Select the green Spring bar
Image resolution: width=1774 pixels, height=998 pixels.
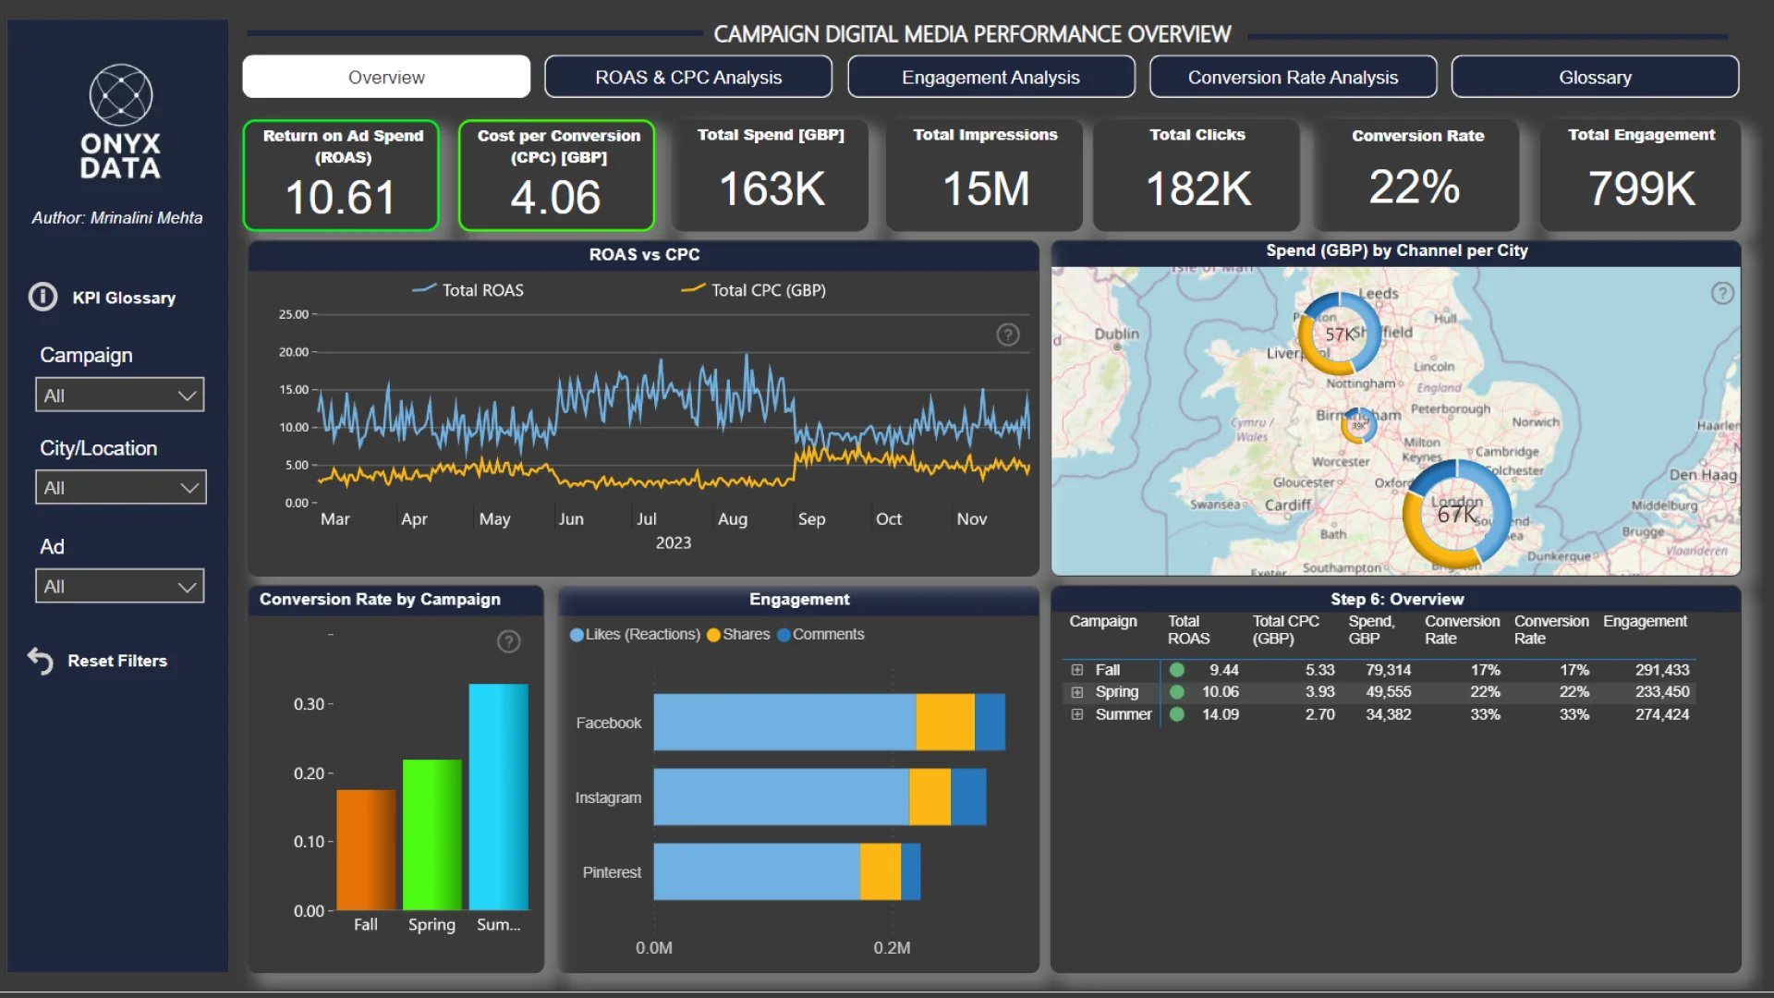pos(431,834)
